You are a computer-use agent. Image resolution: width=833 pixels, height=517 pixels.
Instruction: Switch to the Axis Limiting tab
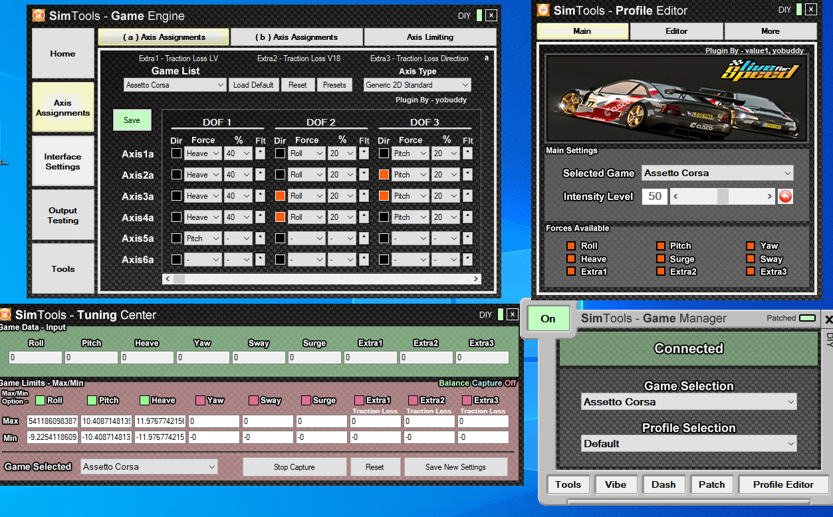click(x=430, y=37)
